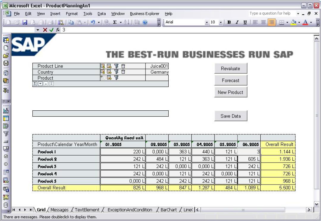Click the Undo arrow icon

pos(93,22)
